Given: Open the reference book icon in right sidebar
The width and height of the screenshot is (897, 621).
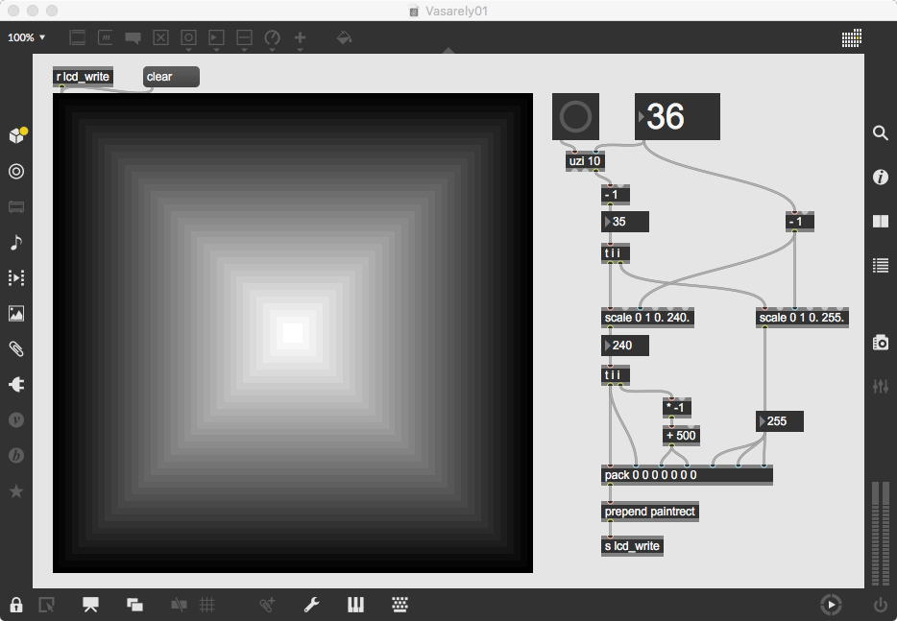Looking at the screenshot, I should [881, 222].
